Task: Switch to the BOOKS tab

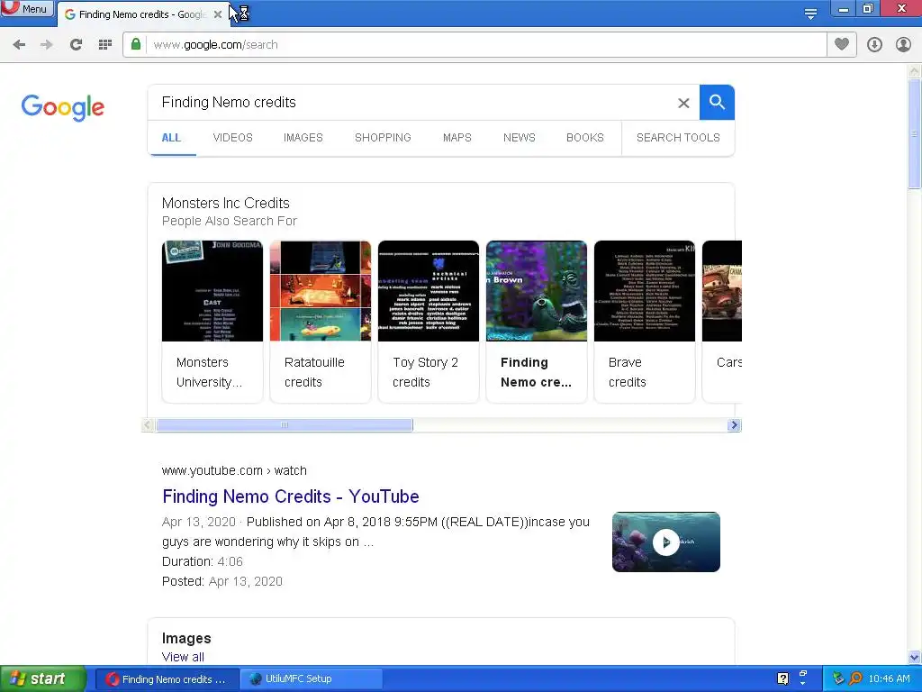Action: pyautogui.click(x=585, y=138)
